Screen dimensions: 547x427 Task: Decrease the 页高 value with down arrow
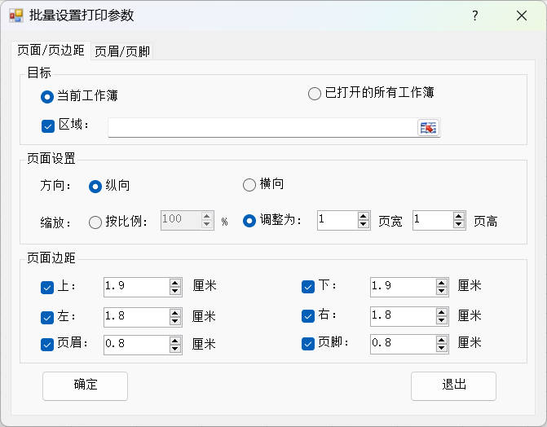tap(459, 225)
